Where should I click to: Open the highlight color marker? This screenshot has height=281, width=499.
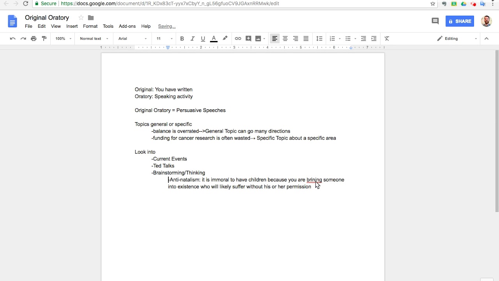coord(225,39)
